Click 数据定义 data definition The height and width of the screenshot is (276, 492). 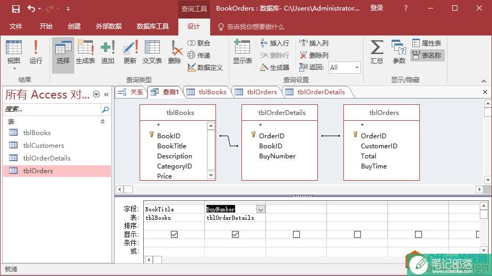205,67
